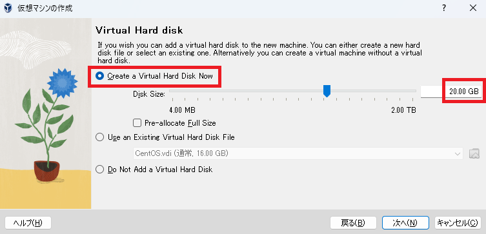Click the blue Disk Size slider handle
Screen dimensions: 486x234
pos(327,92)
